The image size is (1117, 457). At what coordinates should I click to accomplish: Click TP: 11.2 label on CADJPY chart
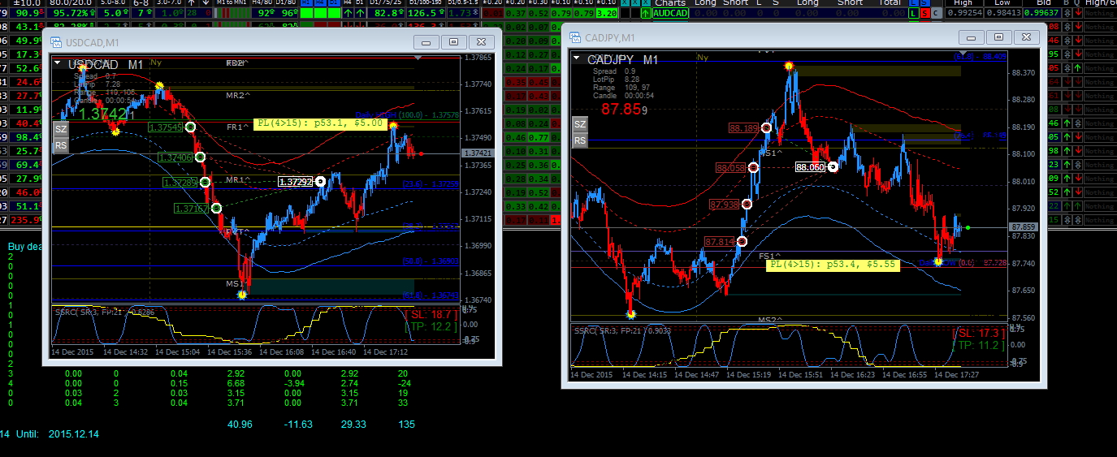point(980,345)
